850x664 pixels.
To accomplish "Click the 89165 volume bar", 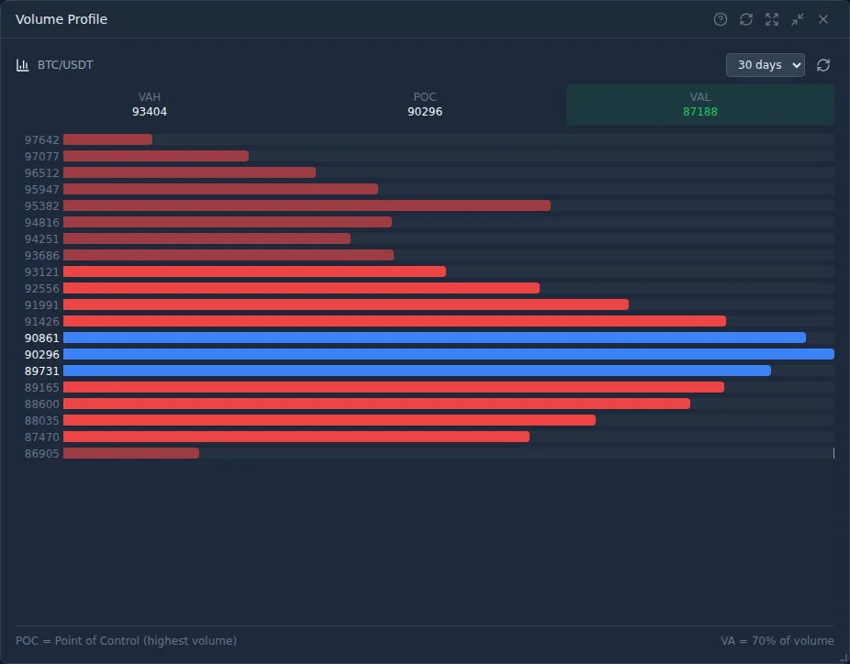I will (394, 387).
